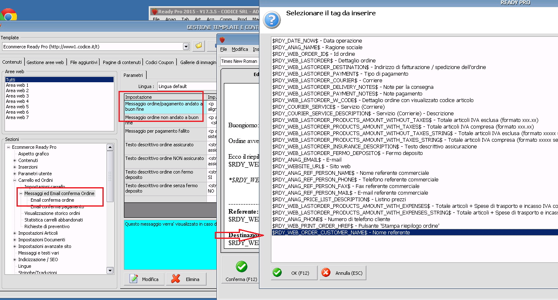Expand the Inserzioni tree node

coord(15,167)
